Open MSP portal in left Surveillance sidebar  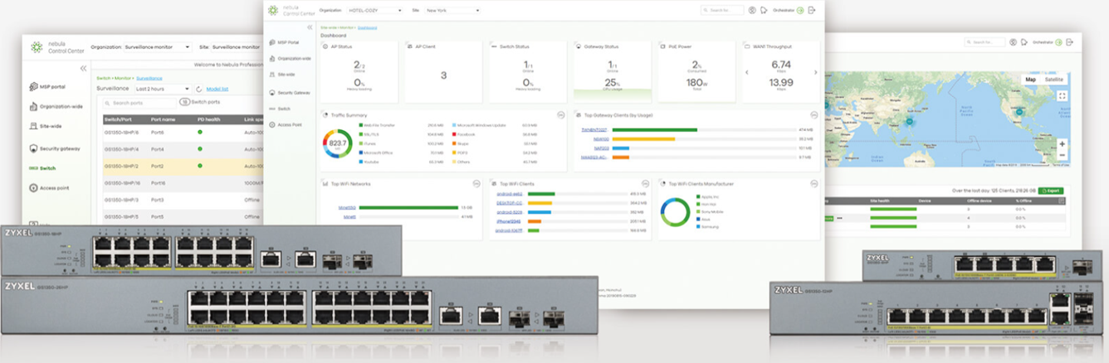(x=46, y=86)
